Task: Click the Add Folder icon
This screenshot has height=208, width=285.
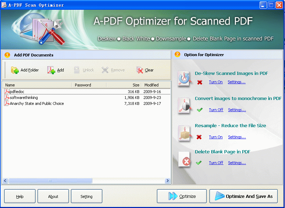Action: pos(15,70)
